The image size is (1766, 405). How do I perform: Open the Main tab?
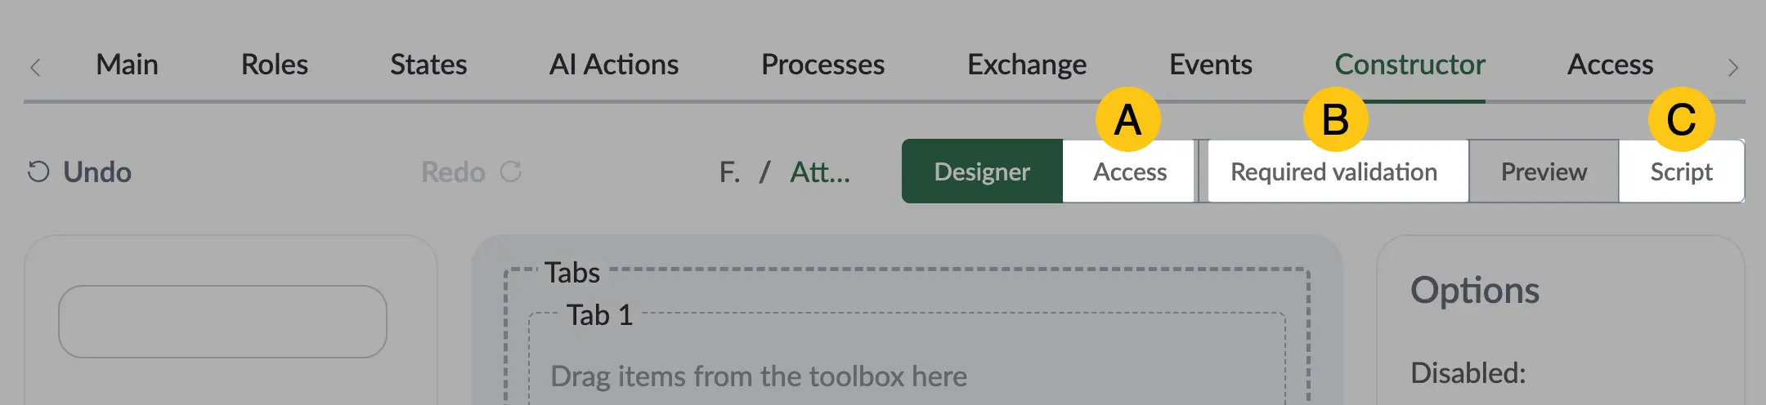coord(127,65)
